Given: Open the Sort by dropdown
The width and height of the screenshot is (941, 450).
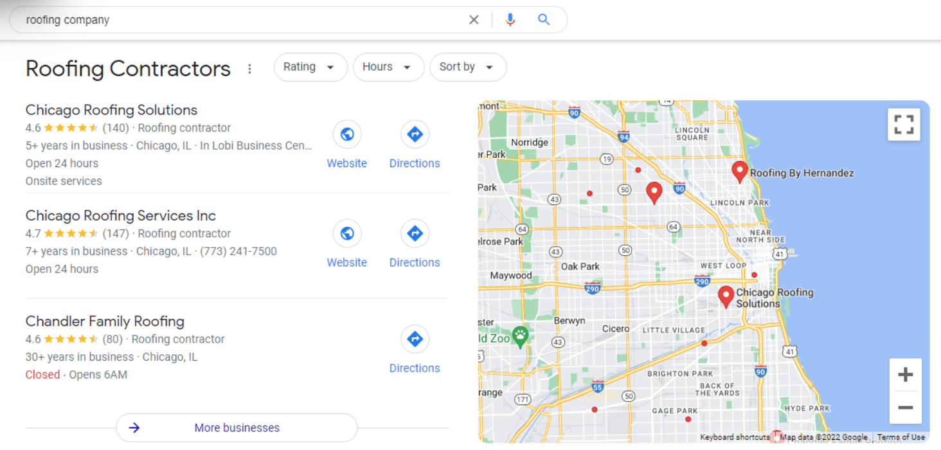Looking at the screenshot, I should [468, 67].
